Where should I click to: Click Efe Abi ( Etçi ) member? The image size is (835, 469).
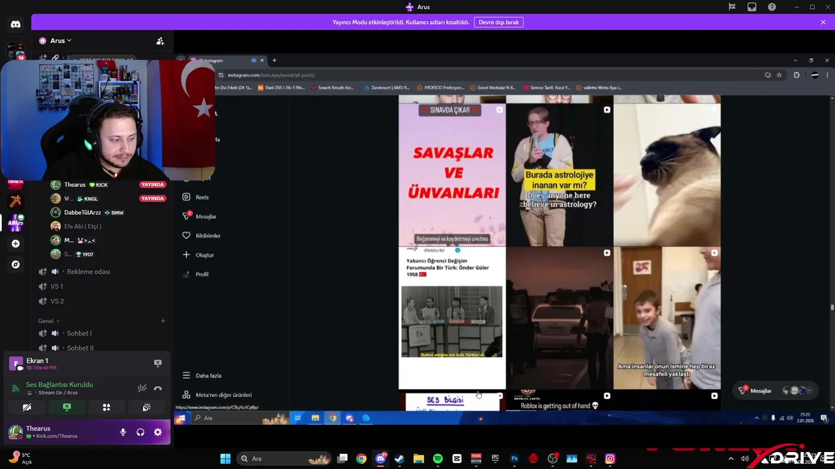(x=82, y=226)
